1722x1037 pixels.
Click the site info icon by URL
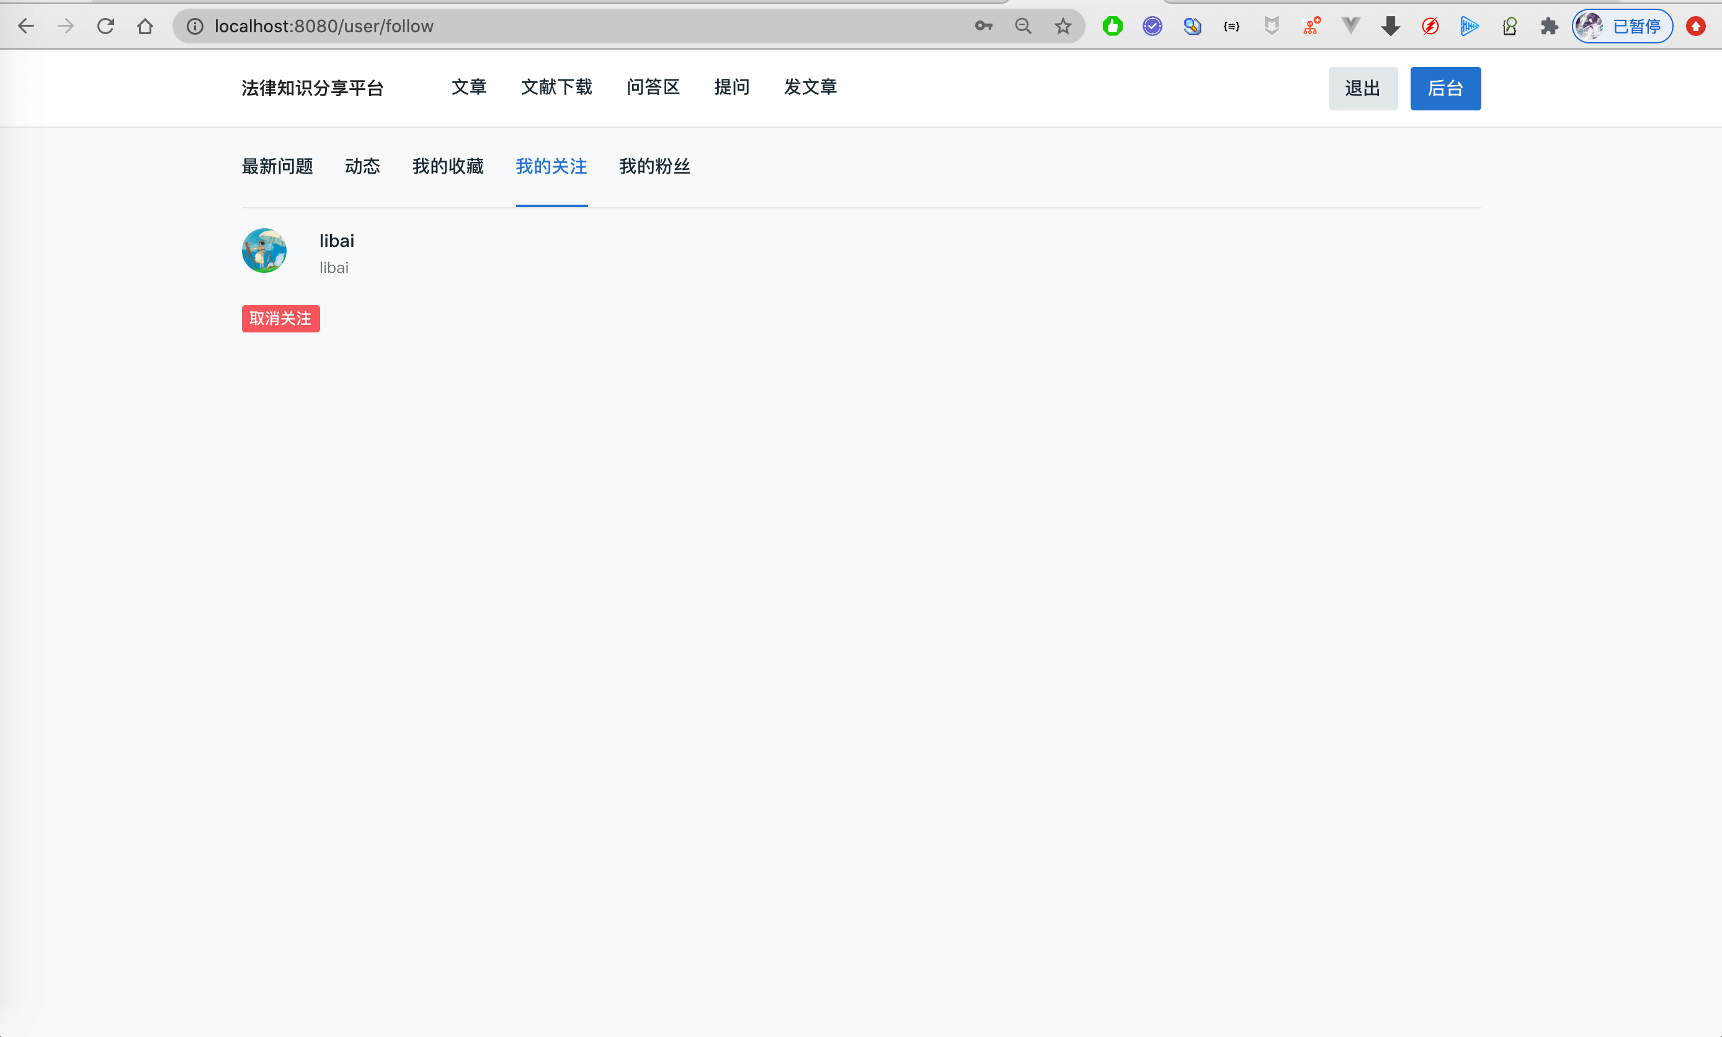[195, 27]
